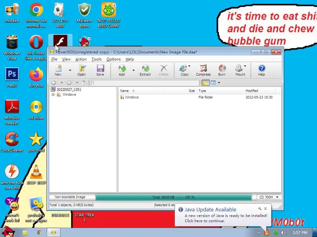The image size is (317, 237).
Task: Click the volume speaker tray icon
Action: click(x=283, y=233)
